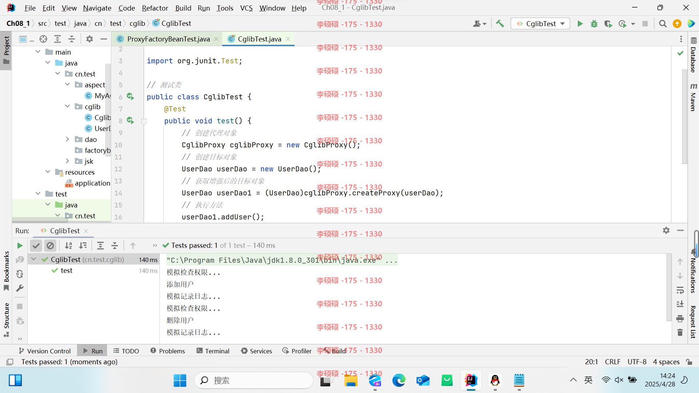Screen dimensions: 699x393
Task: Collapse all in Project tree
Action: [x=72, y=39]
